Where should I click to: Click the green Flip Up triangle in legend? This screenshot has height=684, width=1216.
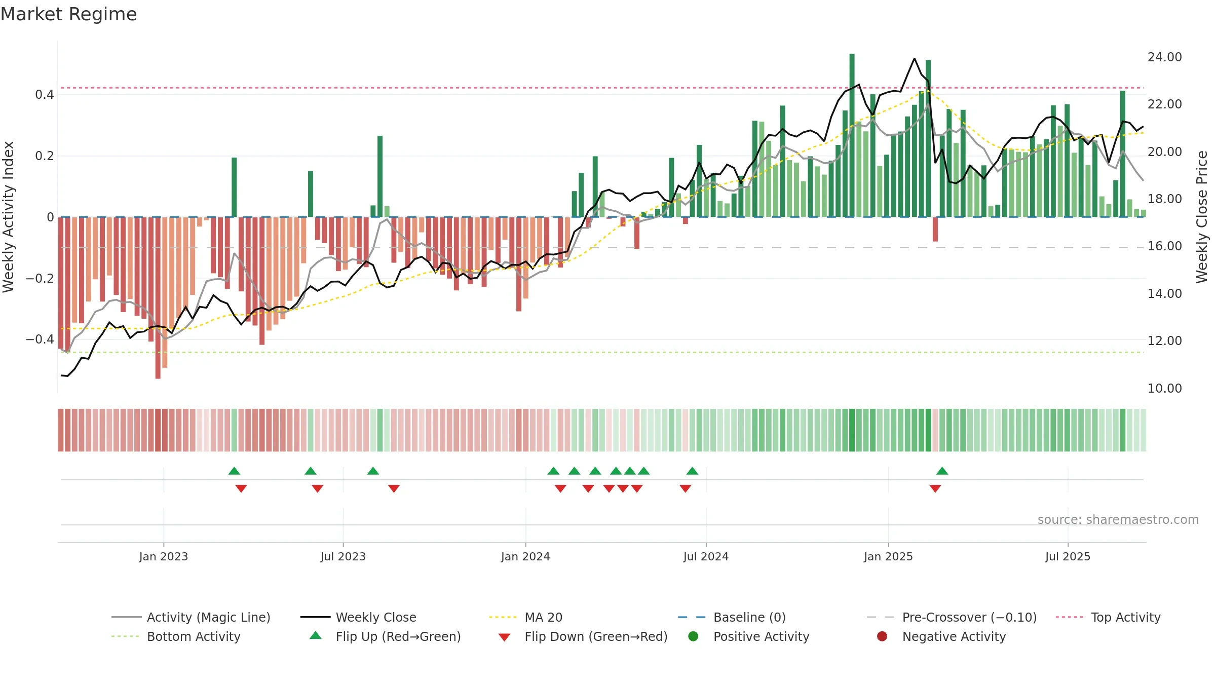coord(316,635)
